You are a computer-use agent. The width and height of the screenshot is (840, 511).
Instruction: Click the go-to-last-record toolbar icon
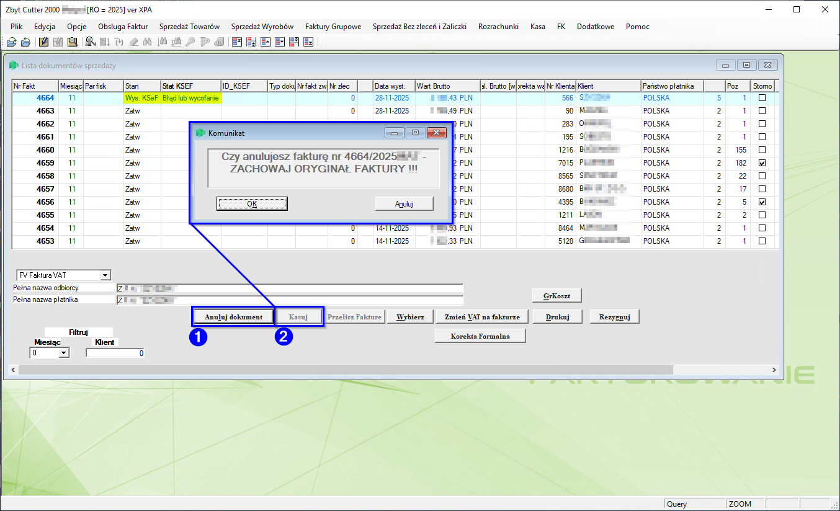[x=308, y=42]
